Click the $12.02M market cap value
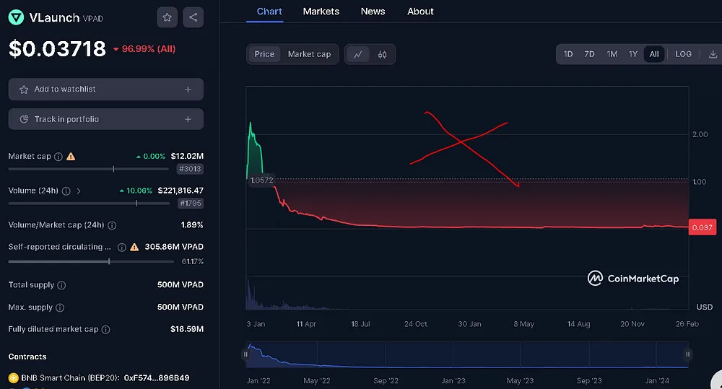Image resolution: width=722 pixels, height=389 pixels. 187,156
